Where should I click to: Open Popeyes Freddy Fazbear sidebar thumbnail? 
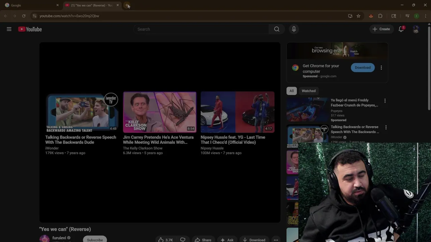click(307, 110)
